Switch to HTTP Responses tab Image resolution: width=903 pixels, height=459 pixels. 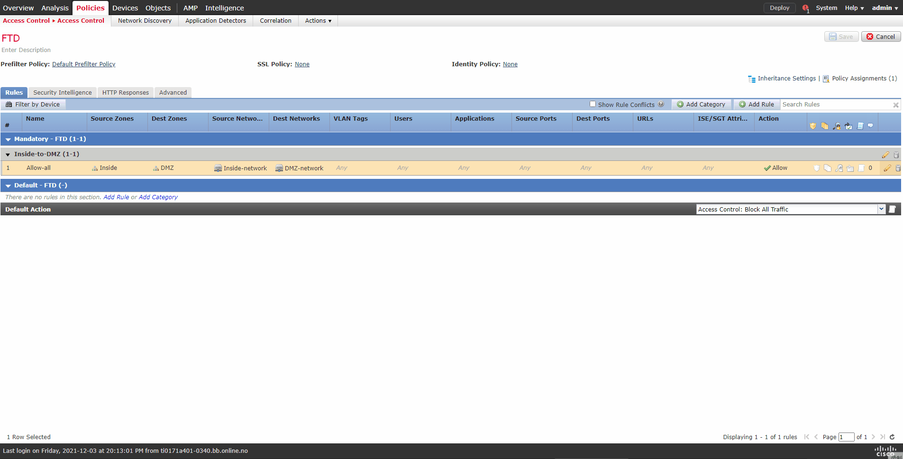(126, 93)
